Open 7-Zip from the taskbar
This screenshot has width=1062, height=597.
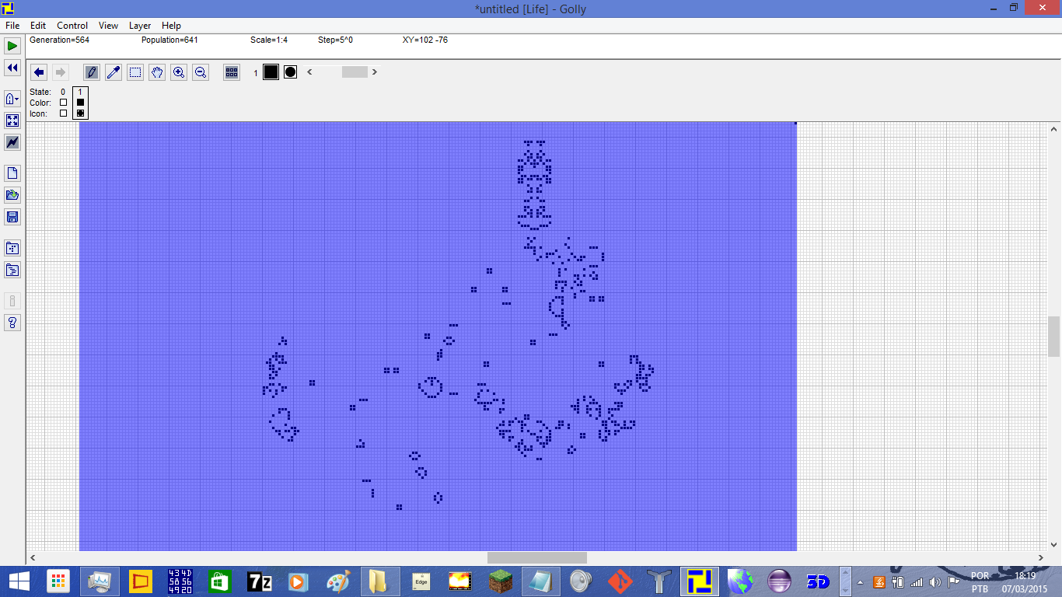[259, 581]
